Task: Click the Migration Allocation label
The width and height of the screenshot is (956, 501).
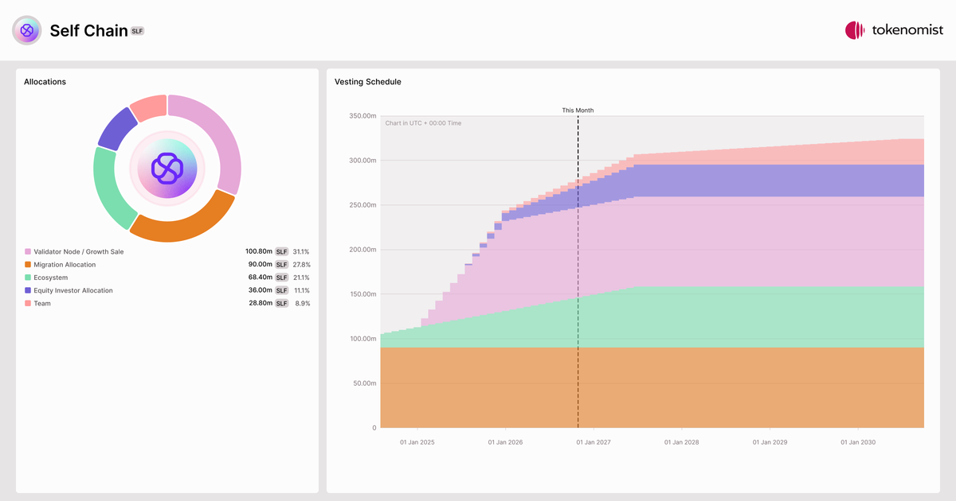Action: click(x=65, y=265)
